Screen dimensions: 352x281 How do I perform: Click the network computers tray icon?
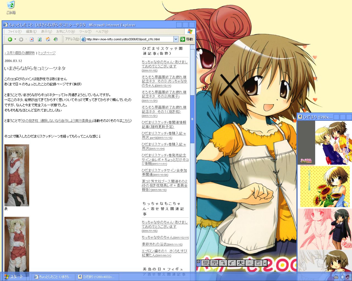(x=348, y=277)
